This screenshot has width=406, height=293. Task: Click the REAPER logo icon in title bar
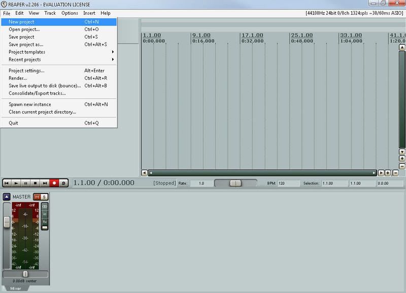(4, 5)
